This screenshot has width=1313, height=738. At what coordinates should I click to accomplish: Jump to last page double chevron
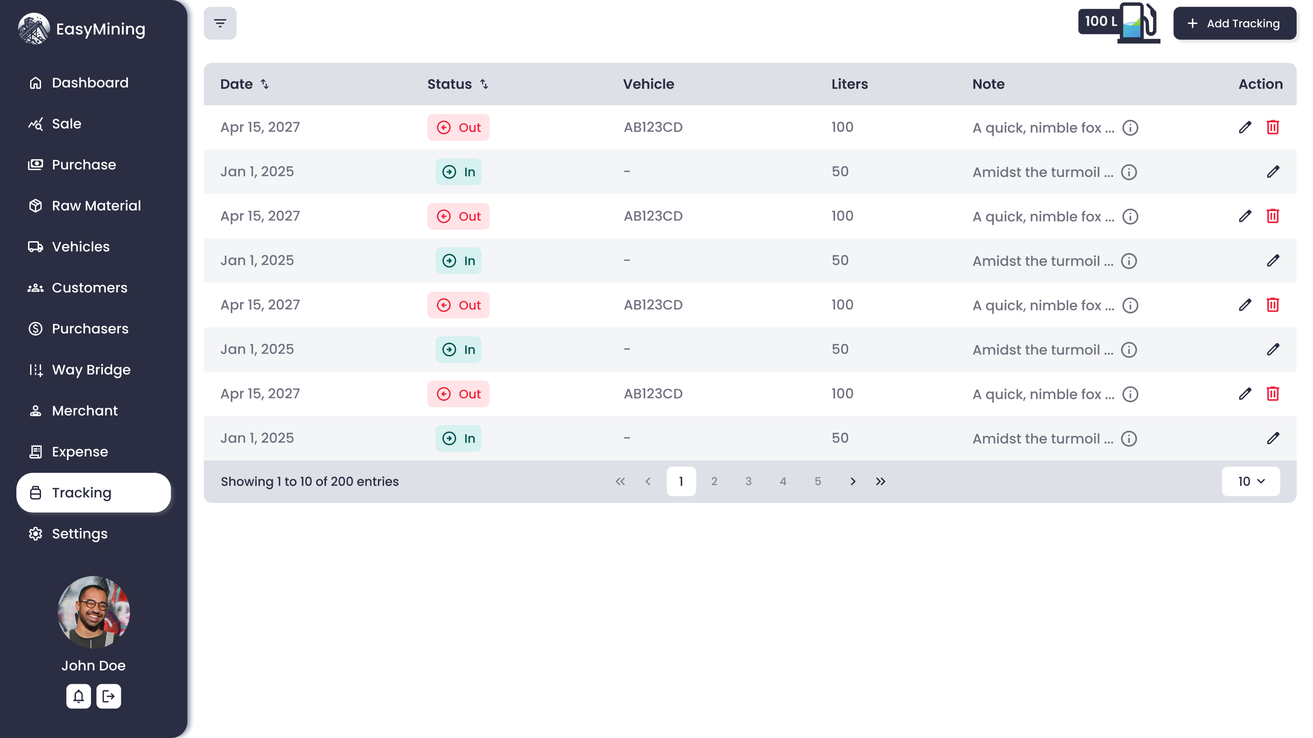click(x=880, y=481)
